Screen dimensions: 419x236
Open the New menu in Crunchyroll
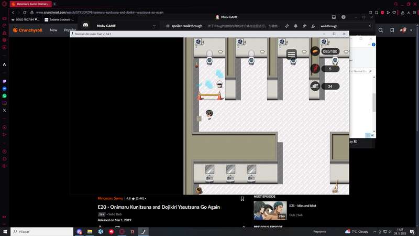pos(53,30)
